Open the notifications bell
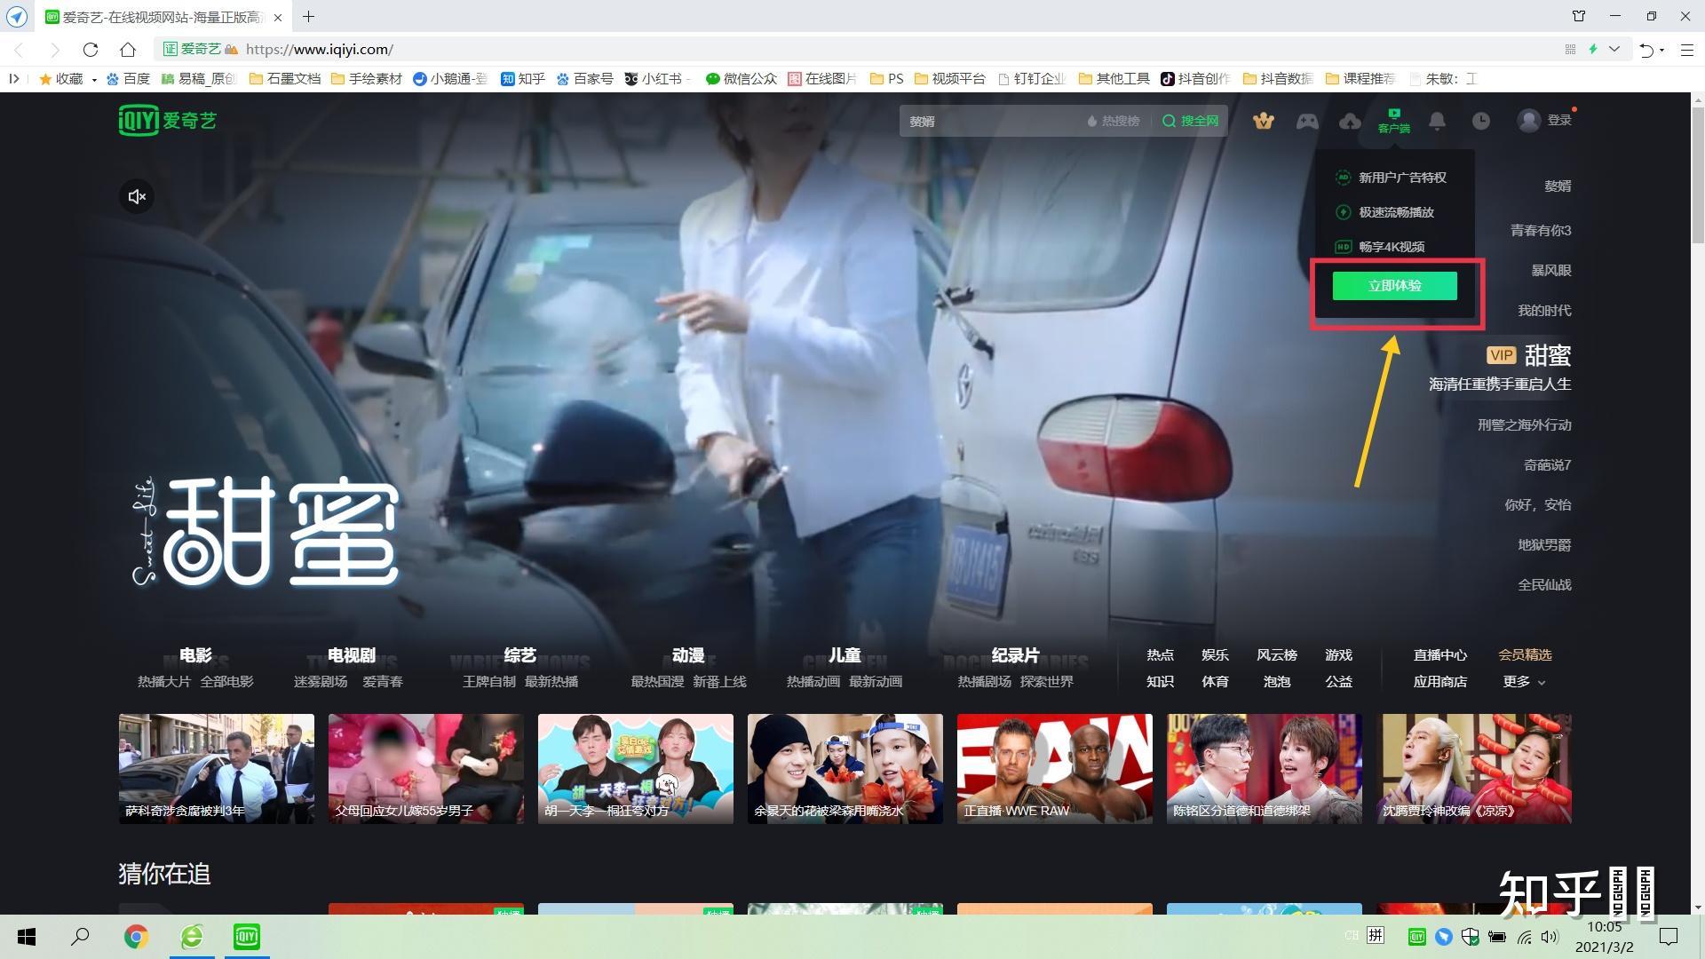Image resolution: width=1705 pixels, height=959 pixels. pos(1437,121)
